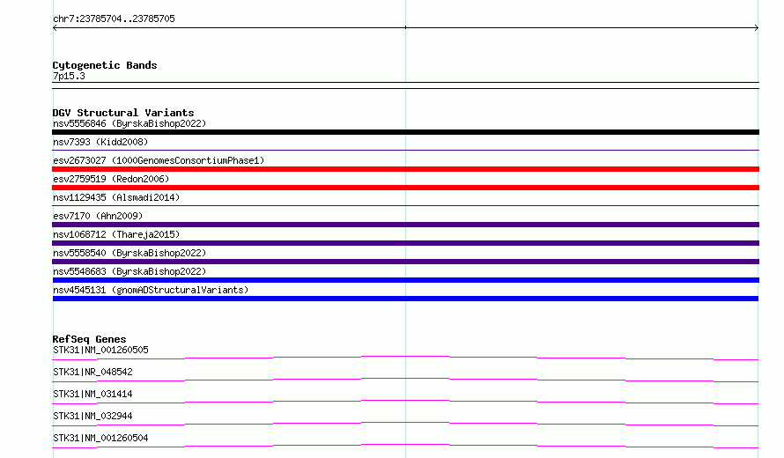Select variant nsv5558540 (ByrskaBishop2022) label
This screenshot has height=458, width=784.
(x=129, y=253)
